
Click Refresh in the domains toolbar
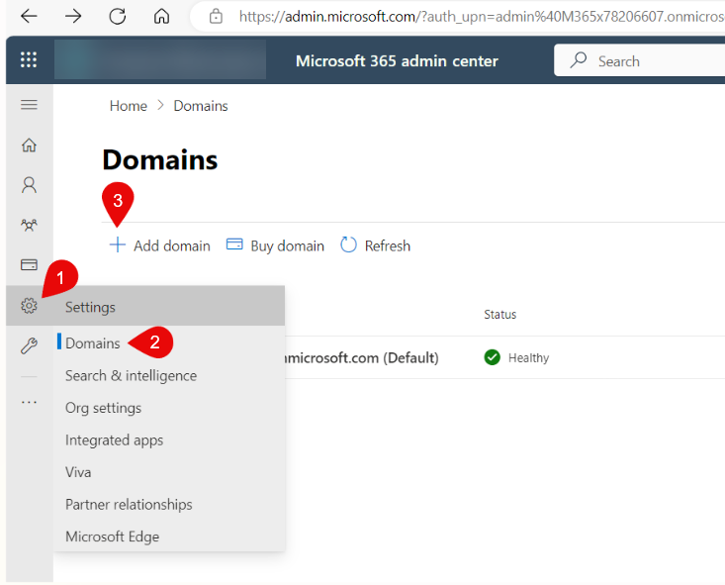[375, 245]
